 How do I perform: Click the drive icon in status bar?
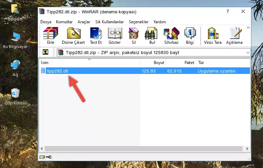click(42, 157)
